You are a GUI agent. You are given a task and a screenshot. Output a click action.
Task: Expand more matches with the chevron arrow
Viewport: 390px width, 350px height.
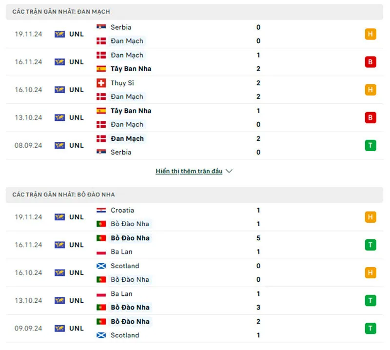(x=229, y=171)
